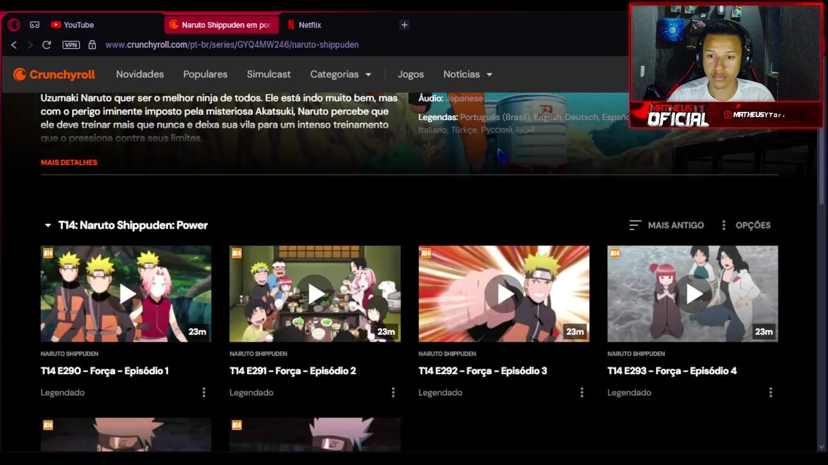This screenshot has width=828, height=465.
Task: Select the Naruto Shippuden Crunchyroll tab
Action: [221, 25]
